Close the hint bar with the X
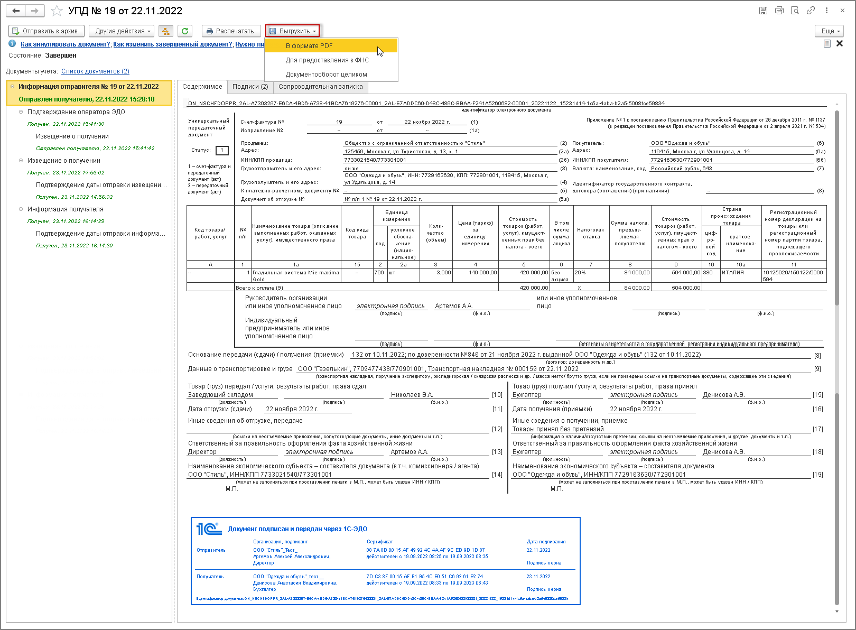The width and height of the screenshot is (856, 630). point(840,43)
